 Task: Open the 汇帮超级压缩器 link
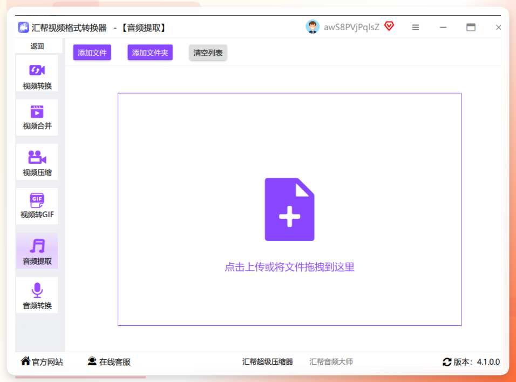tap(268, 362)
